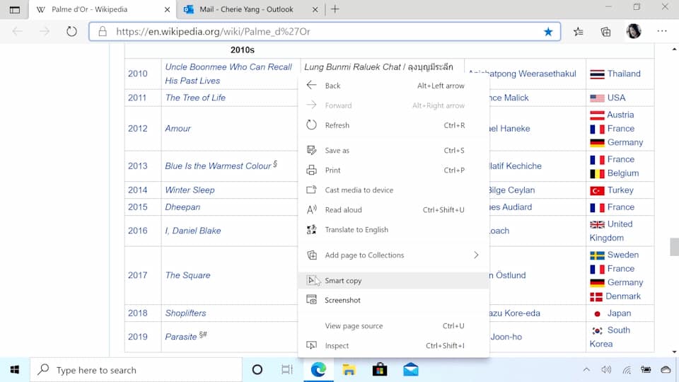Image resolution: width=679 pixels, height=382 pixels.
Task: Open the Parasite film link
Action: pos(181,337)
